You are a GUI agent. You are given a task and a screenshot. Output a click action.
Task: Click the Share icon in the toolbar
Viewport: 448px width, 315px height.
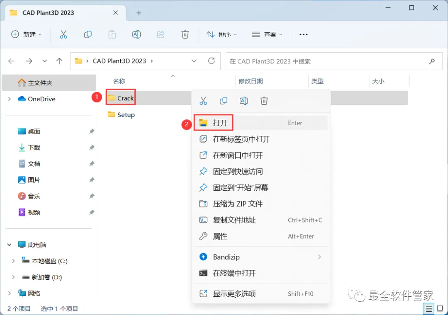pyautogui.click(x=161, y=34)
